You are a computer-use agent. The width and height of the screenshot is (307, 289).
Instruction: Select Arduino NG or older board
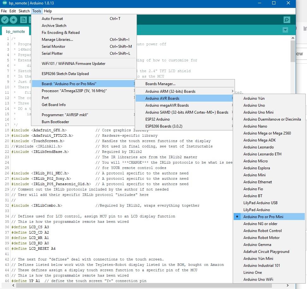click(x=269, y=223)
